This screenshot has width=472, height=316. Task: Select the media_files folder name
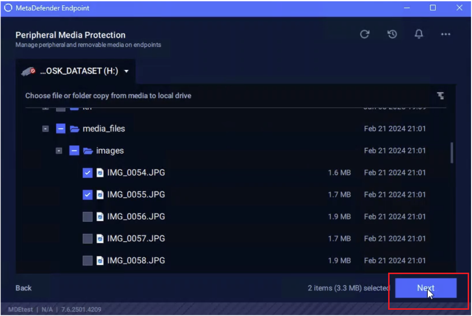pyautogui.click(x=104, y=129)
